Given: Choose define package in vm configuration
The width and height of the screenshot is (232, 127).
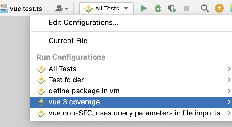Looking at the screenshot, I should coord(84,91).
